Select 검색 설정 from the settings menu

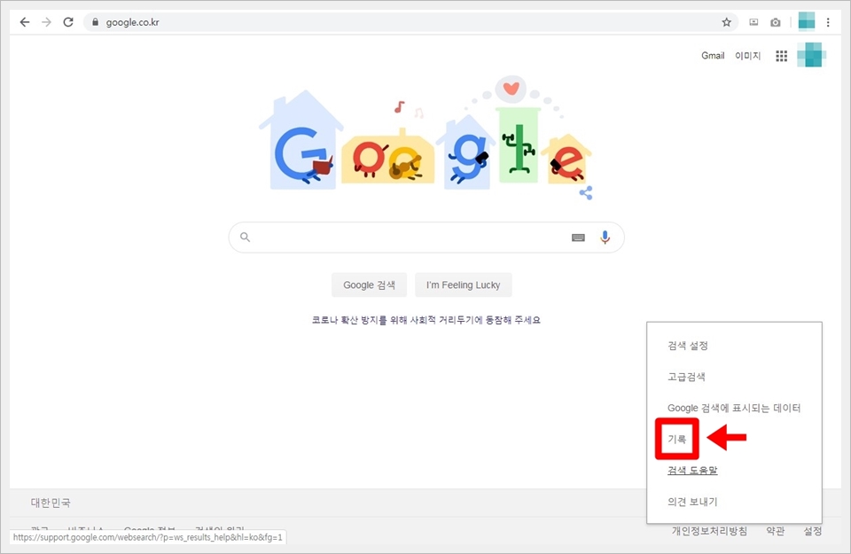(x=688, y=346)
